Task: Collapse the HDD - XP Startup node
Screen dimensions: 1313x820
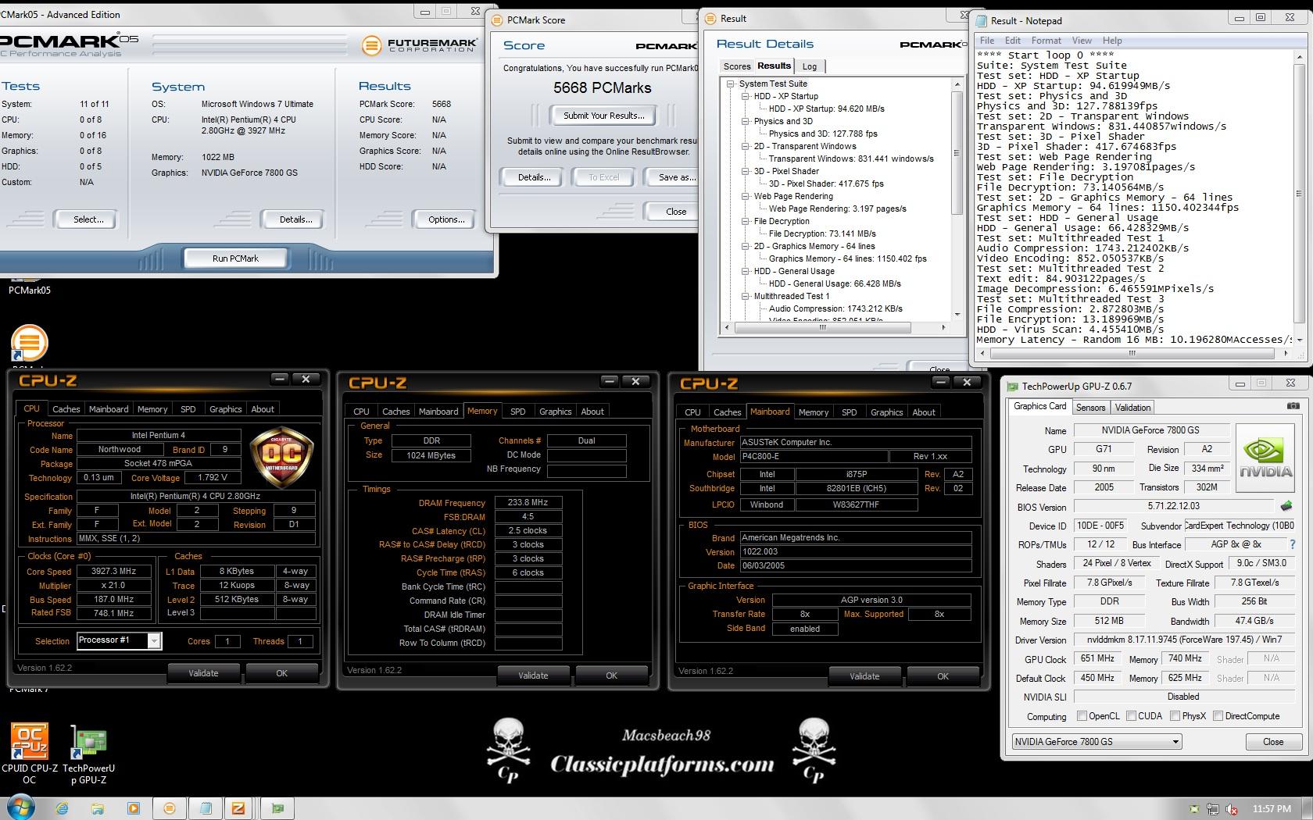Action: 746,96
